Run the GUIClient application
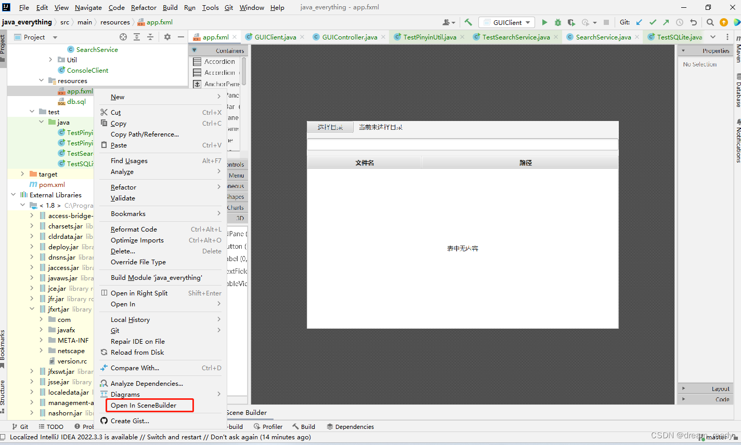This screenshot has height=445, width=741. 544,22
